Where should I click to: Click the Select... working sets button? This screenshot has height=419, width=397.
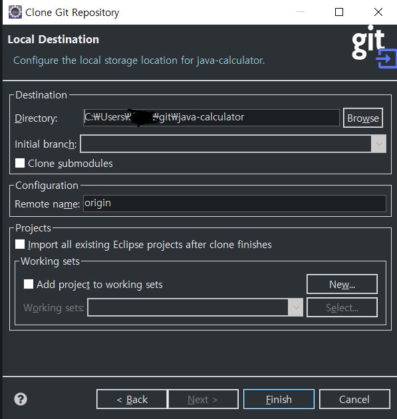coord(342,307)
